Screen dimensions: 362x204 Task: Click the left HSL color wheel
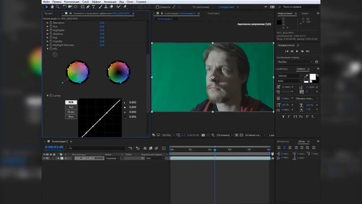pyautogui.click(x=78, y=72)
